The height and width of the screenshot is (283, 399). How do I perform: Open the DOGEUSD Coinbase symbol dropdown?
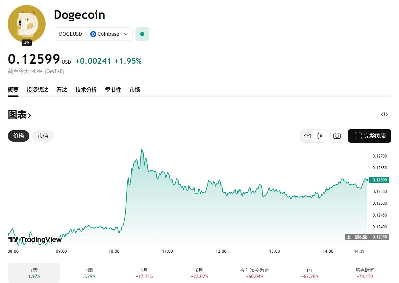click(x=93, y=34)
